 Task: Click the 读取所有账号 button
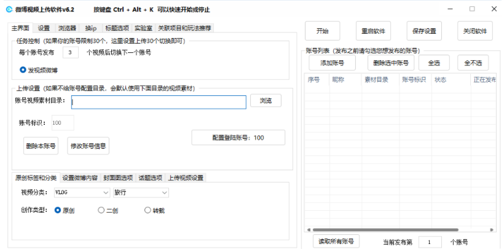(x=336, y=242)
